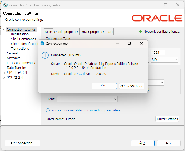The image size is (185, 151).
Task: Click the Connected (189 ms) text
Action: [66, 55]
